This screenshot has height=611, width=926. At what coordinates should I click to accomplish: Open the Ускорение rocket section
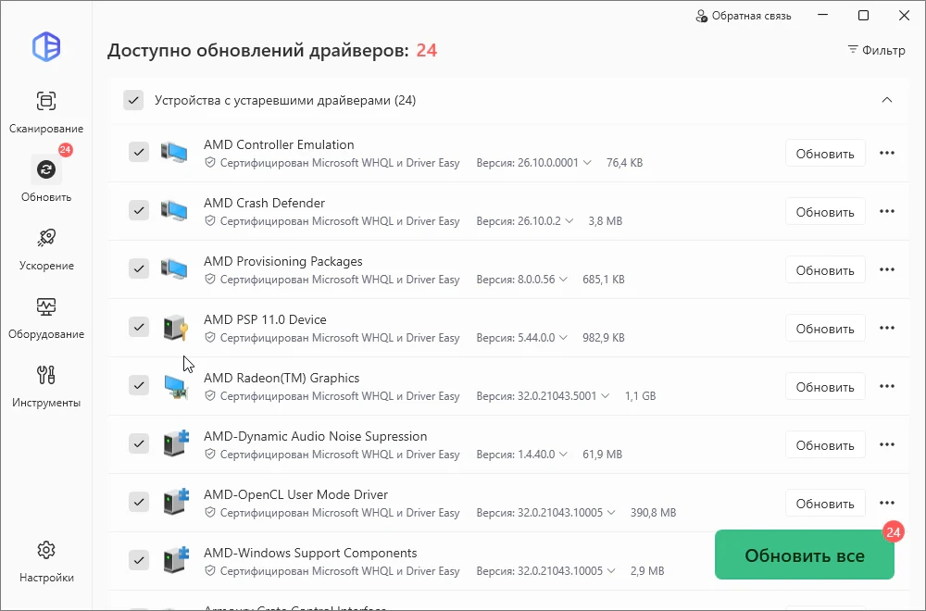46,248
